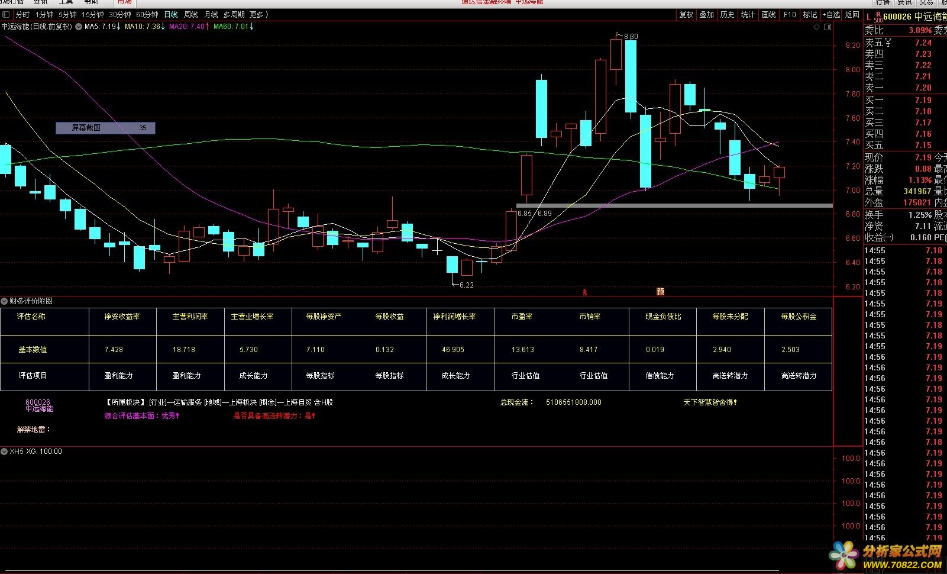Select the 日线 daily chart
The image size is (947, 574).
(x=171, y=15)
